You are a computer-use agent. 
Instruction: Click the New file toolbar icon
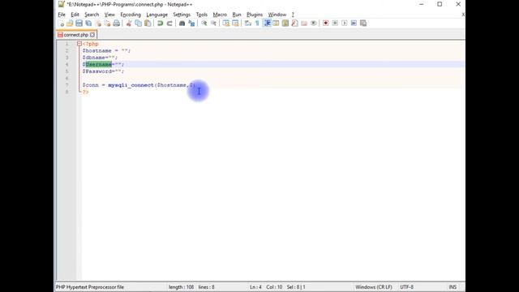61,24
